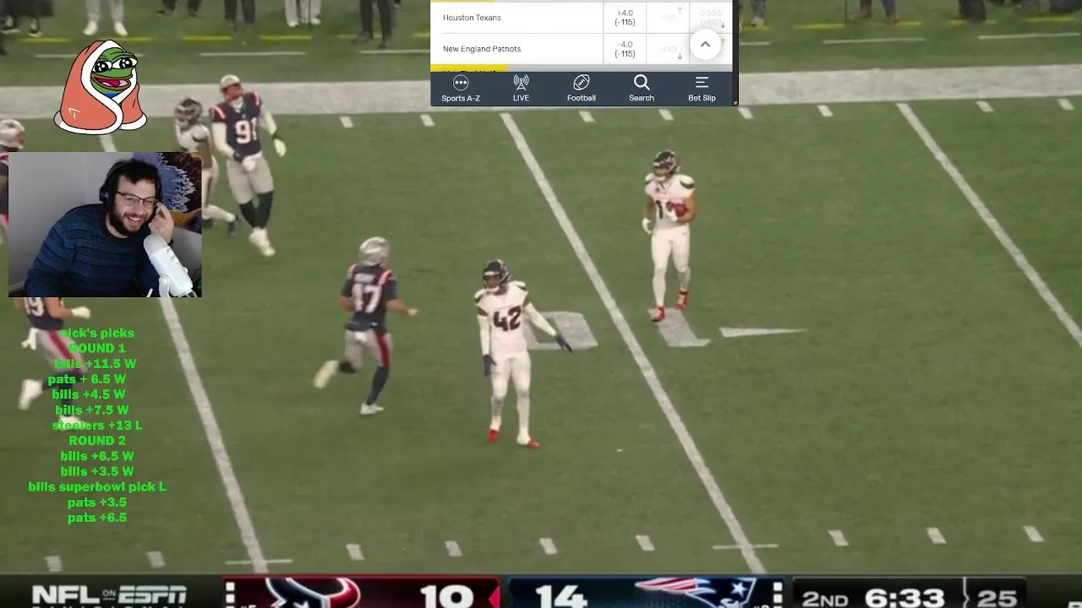The image size is (1082, 608).
Task: Click the hooded Pepe frog logo
Action: (x=101, y=87)
